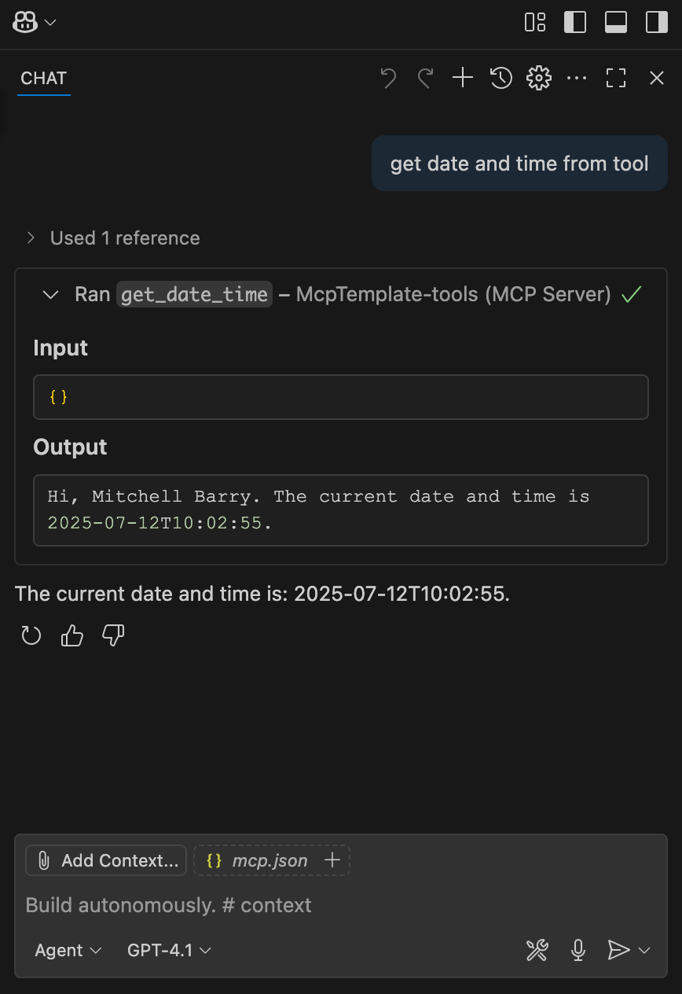Mark the response as unhelpful
682x994 pixels.
coord(114,635)
